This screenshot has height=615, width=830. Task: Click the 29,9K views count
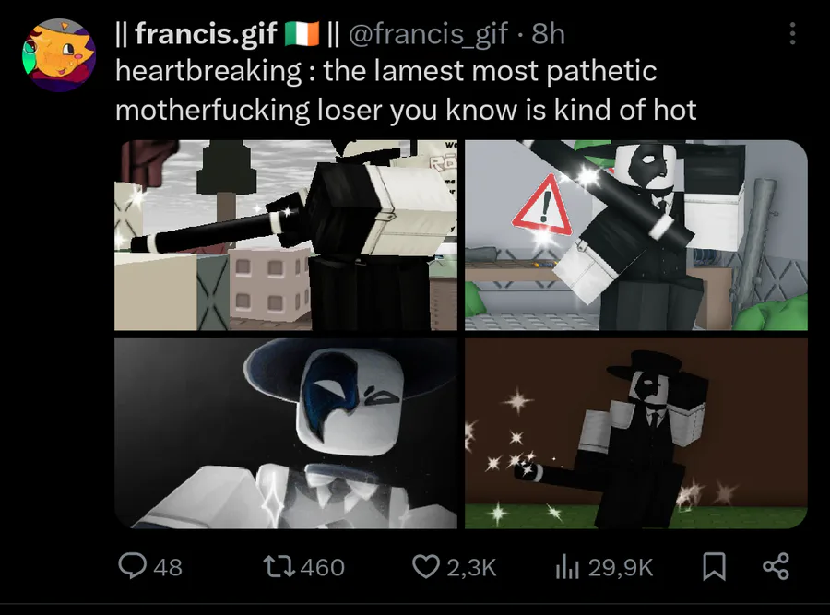click(x=621, y=567)
